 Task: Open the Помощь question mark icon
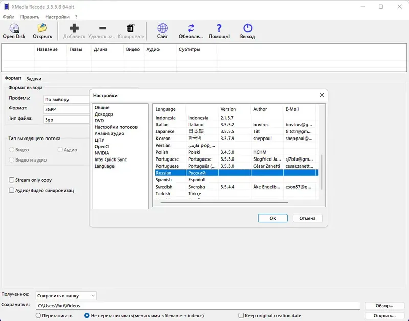point(219,28)
